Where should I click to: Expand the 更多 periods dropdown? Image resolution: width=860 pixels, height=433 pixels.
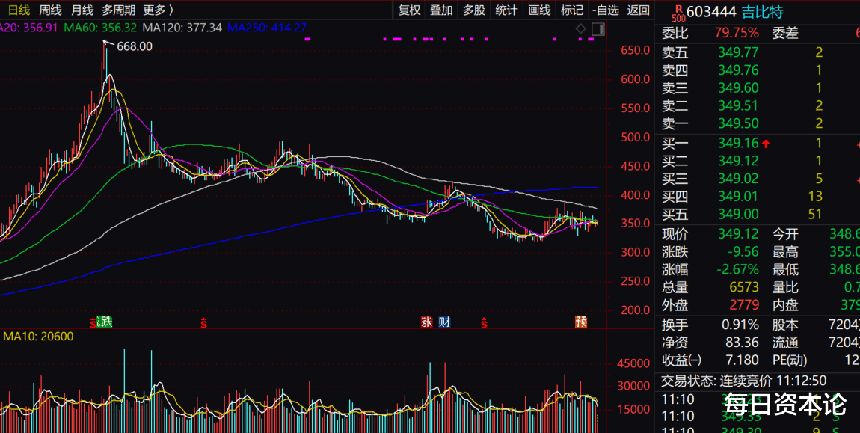tap(158, 10)
